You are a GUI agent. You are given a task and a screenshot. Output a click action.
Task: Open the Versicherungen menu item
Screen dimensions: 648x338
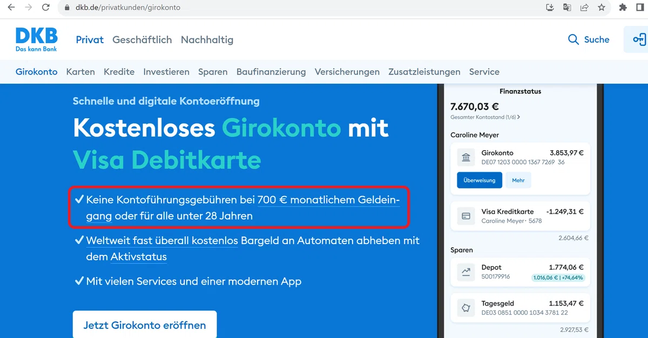347,72
